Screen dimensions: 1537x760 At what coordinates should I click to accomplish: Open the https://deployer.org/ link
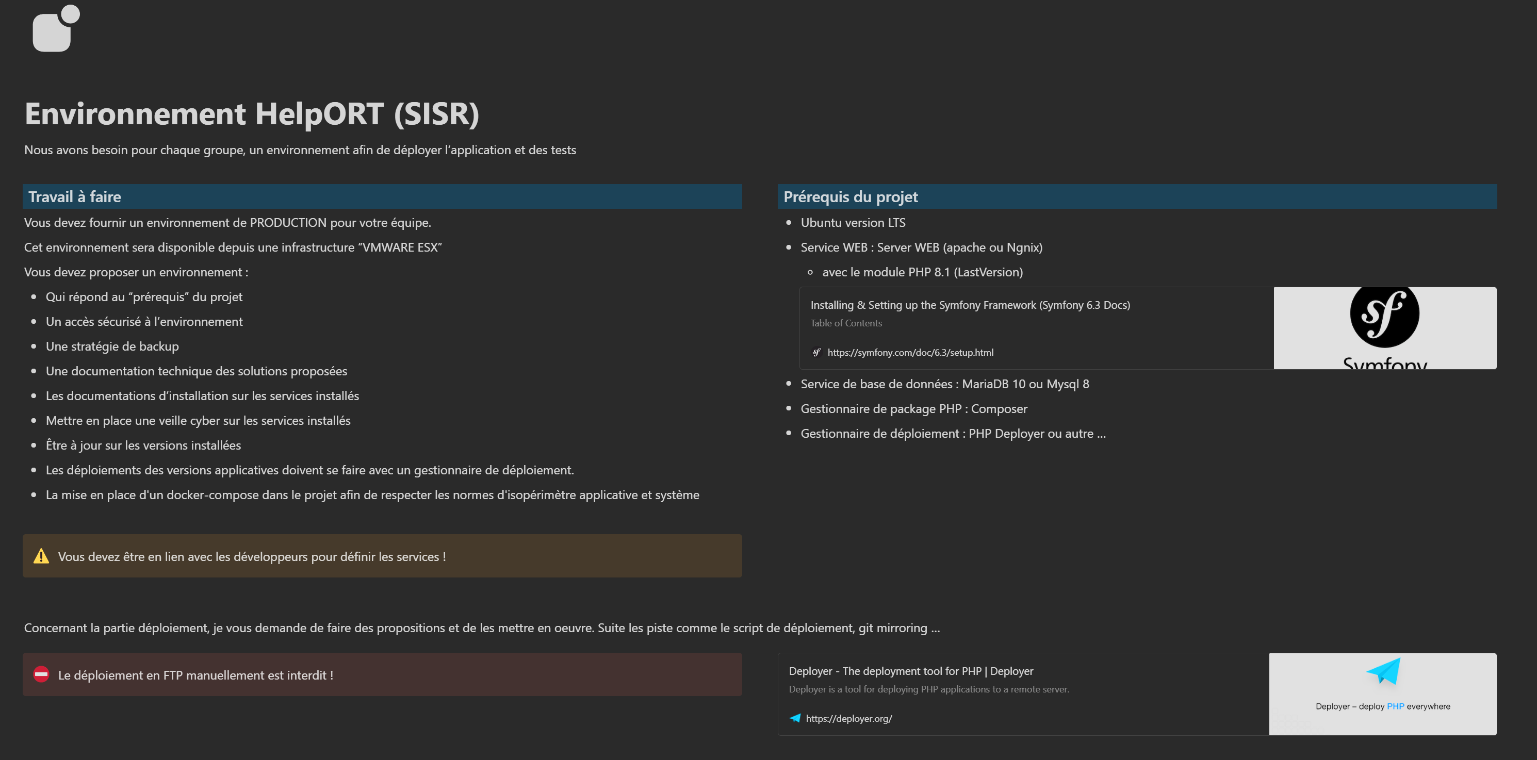[x=848, y=718]
